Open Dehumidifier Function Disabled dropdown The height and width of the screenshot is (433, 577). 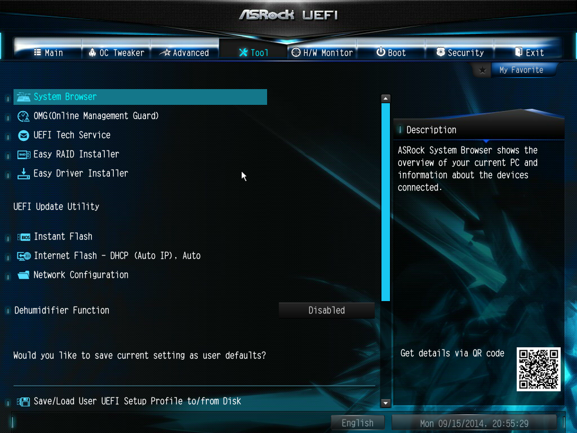(326, 311)
